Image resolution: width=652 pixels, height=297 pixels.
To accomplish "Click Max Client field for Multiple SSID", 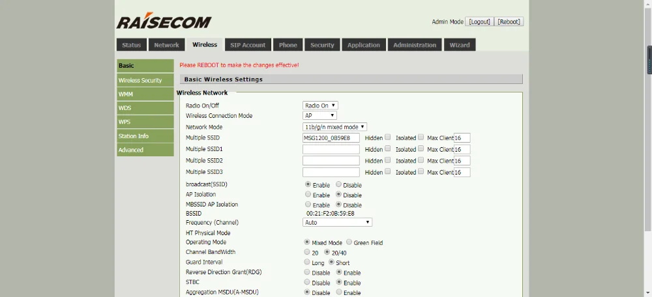I will coord(462,138).
